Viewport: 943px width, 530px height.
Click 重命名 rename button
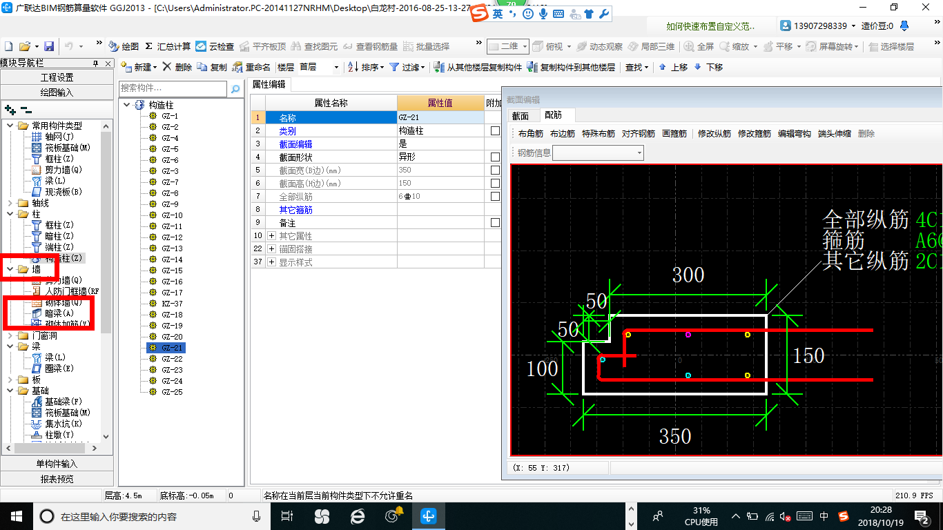251,67
